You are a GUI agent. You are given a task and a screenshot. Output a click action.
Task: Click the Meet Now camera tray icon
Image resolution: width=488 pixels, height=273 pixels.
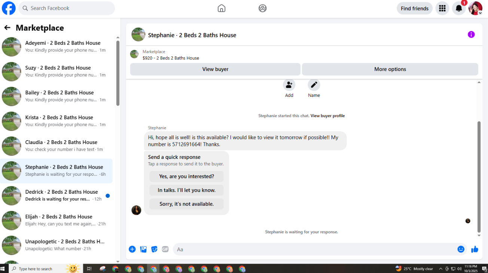447,269
